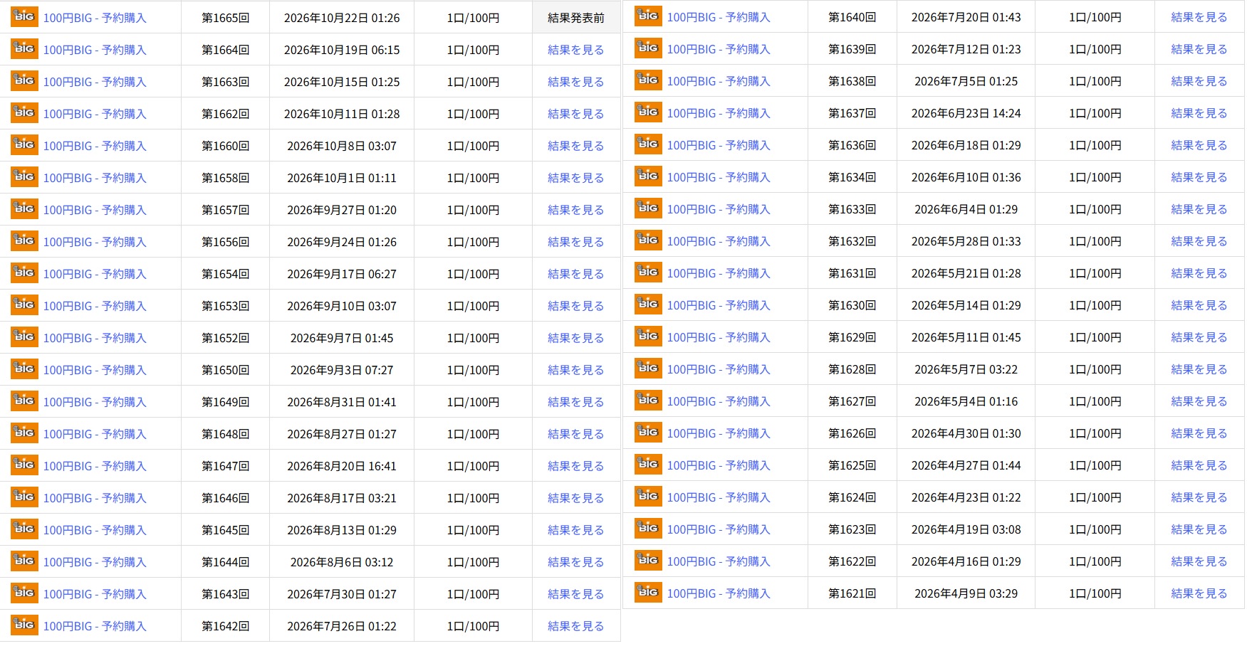The width and height of the screenshot is (1247, 646).
Task: Open 100円BIG - 予約購入 link for 第1653回
Action: coord(95,306)
